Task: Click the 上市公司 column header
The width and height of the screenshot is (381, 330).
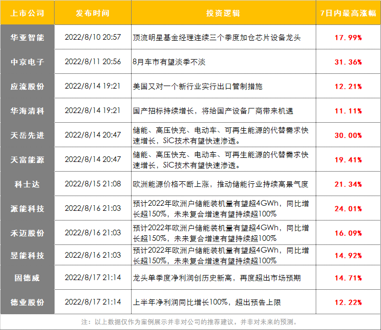Action: [27, 13]
